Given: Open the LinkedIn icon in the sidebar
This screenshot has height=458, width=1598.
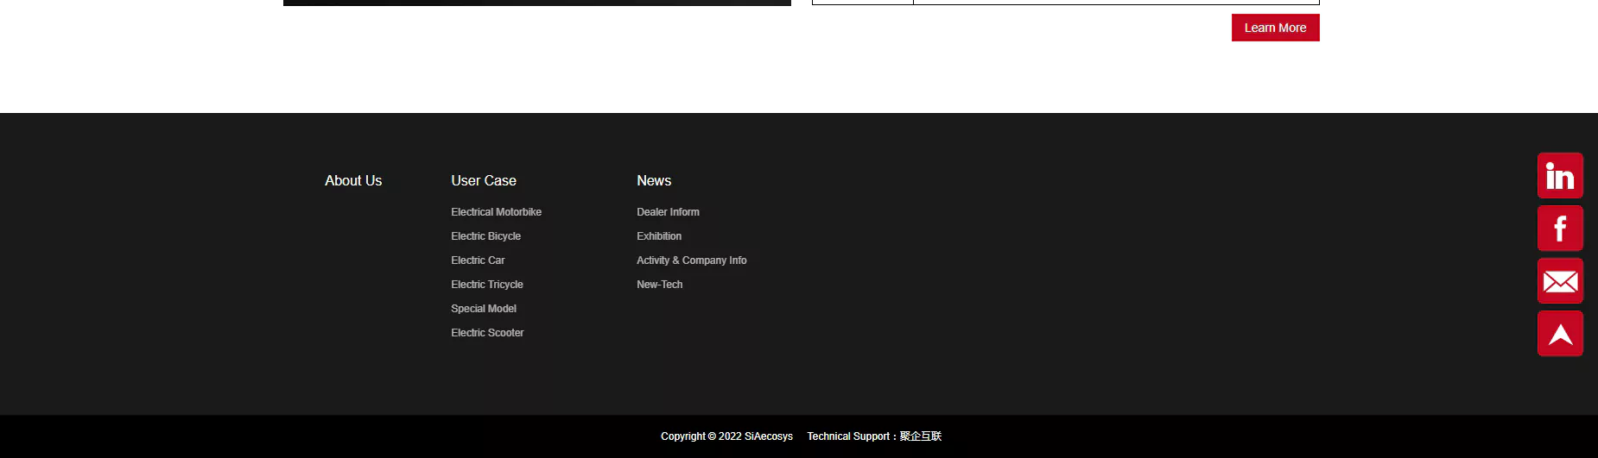Looking at the screenshot, I should [x=1560, y=176].
